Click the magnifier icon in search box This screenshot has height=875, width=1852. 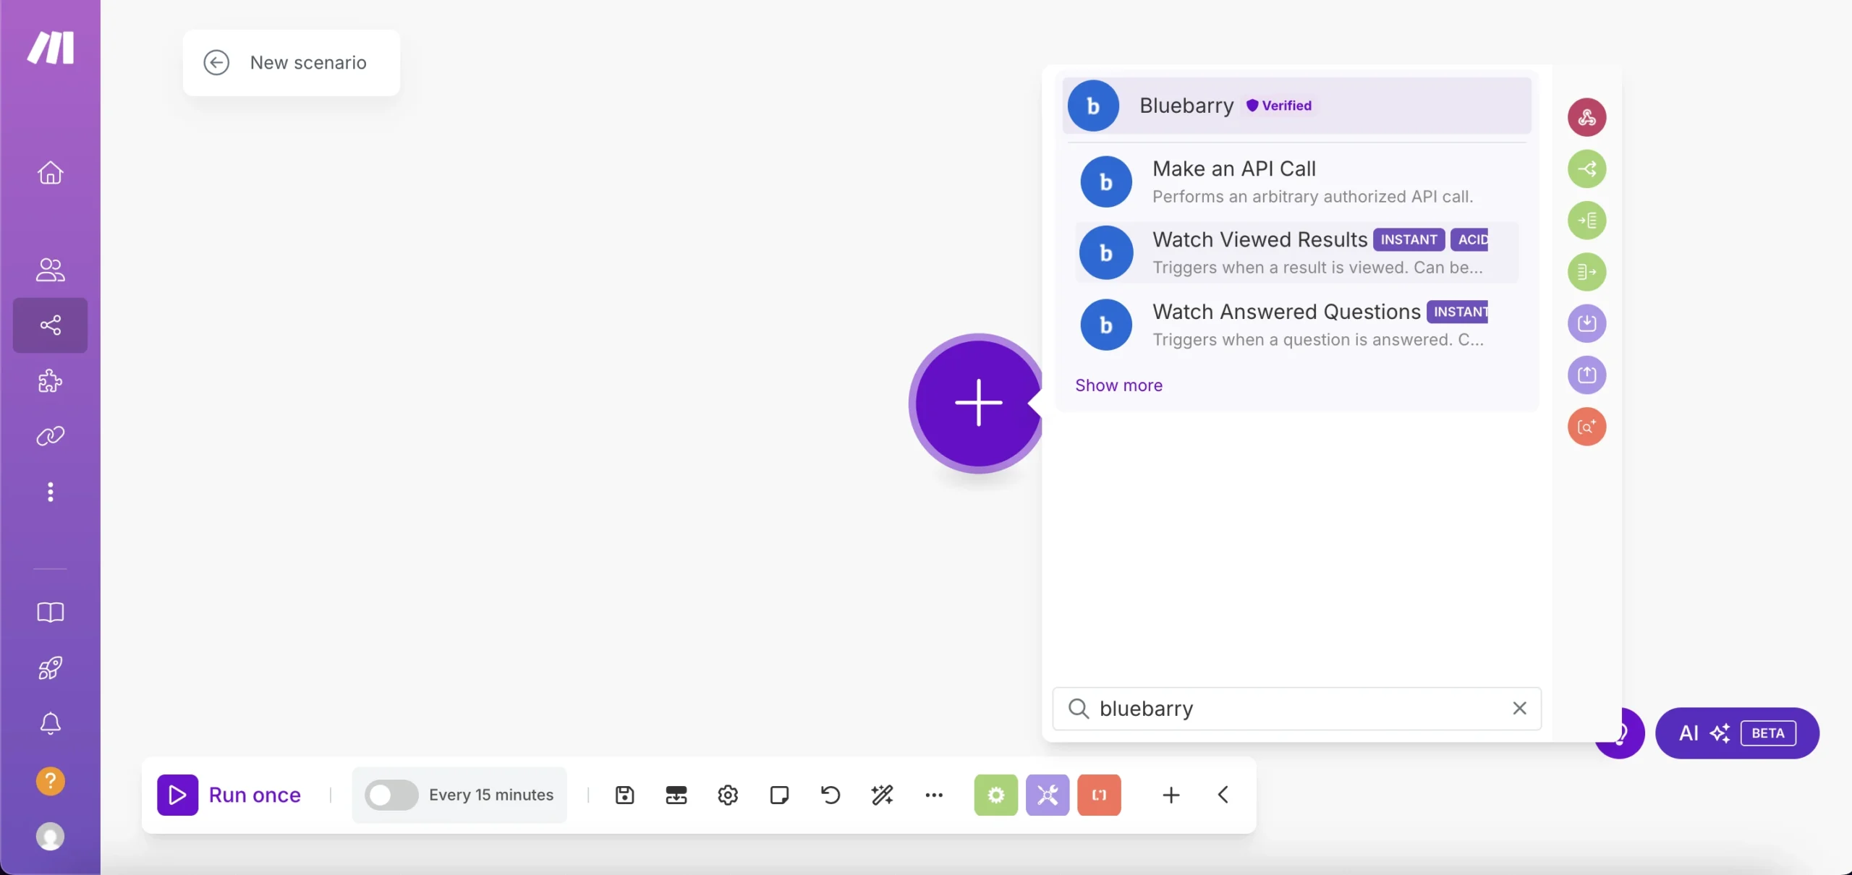[1079, 709]
